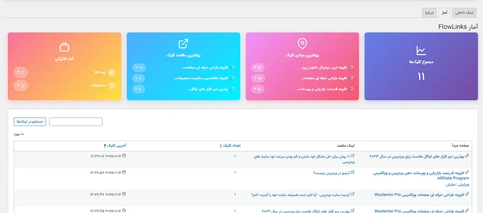Click link icon beside افزونه ایزی دیجیتال دانلودز
483x213 pixels.
pos(352,68)
